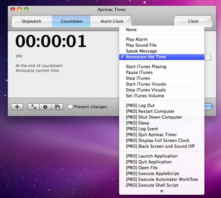This screenshot has width=221, height=198.
Task: Click the Idle status text
Action: coord(19,56)
